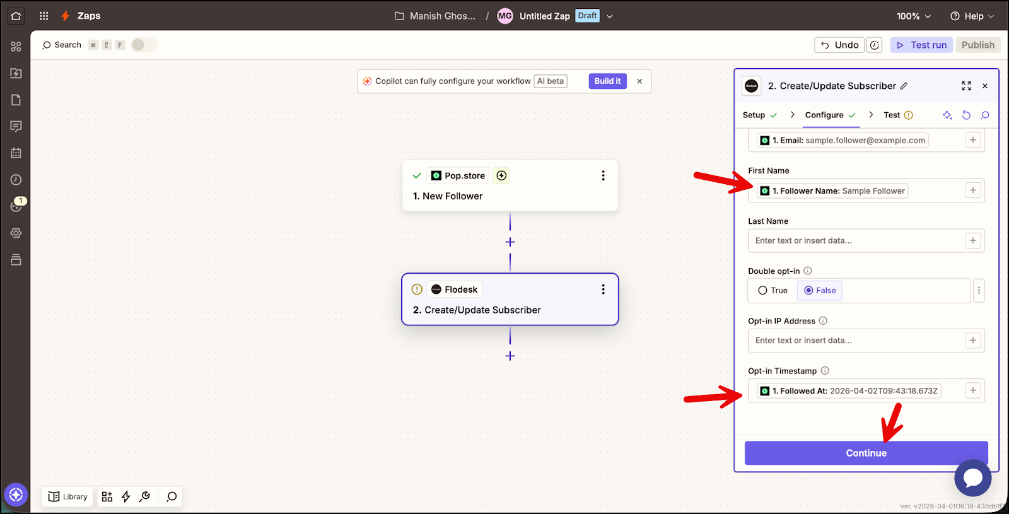
Task: Expand the Help menu dropdown
Action: (x=972, y=16)
